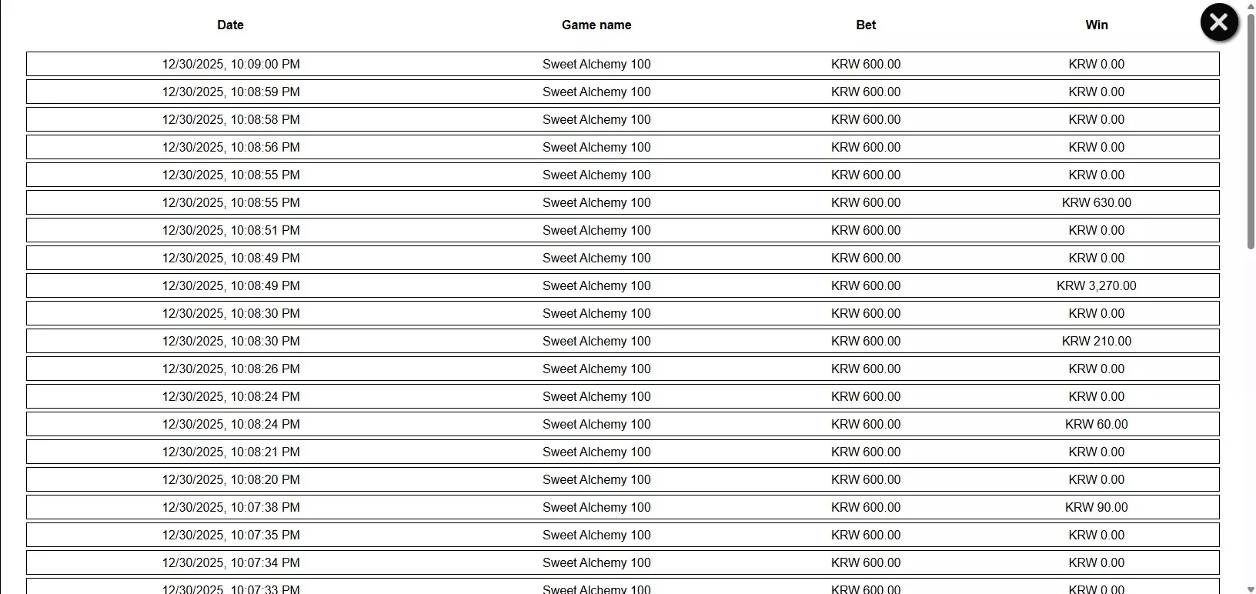1256x594 pixels.
Task: Open the 10:08:59 PM history entry
Action: point(623,92)
